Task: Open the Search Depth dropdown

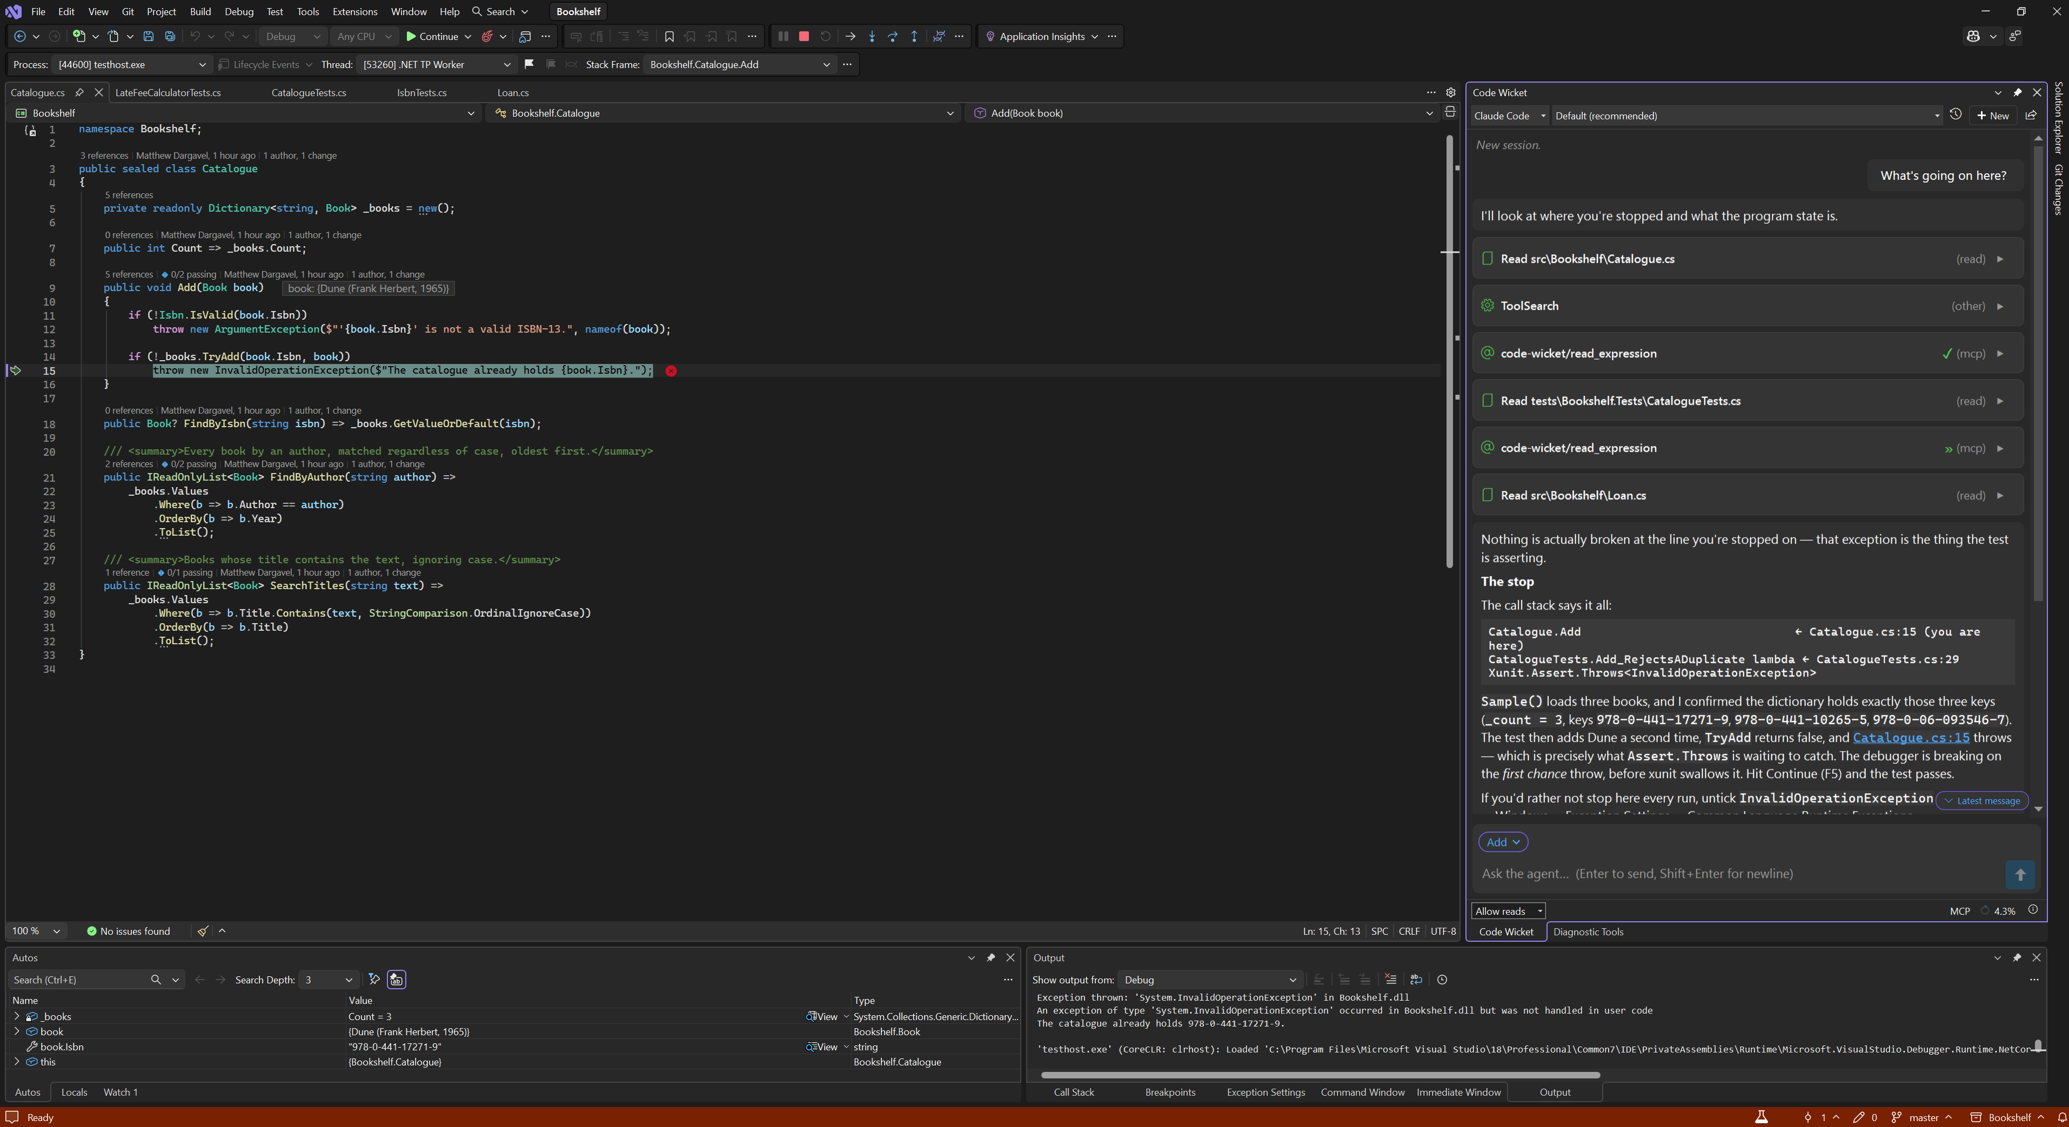Action: 327,979
